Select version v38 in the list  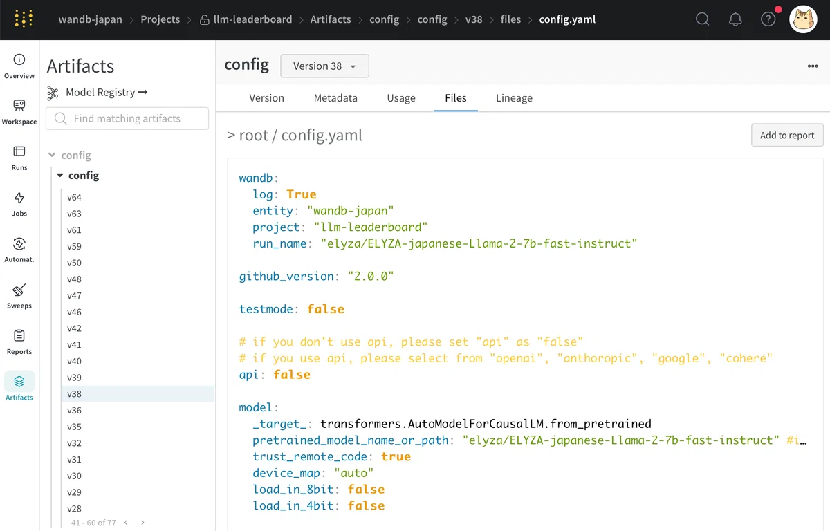coord(138,394)
